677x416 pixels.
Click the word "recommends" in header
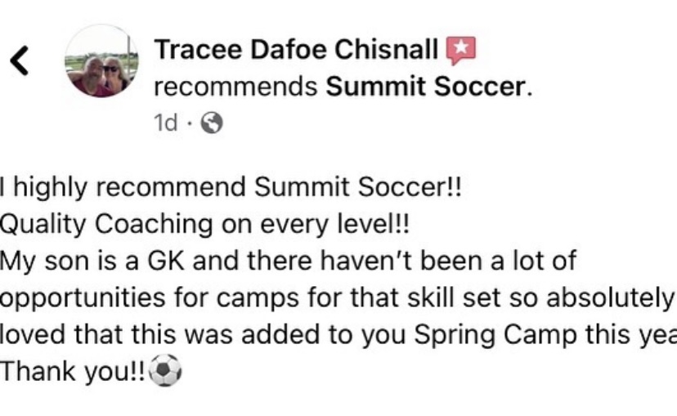tap(235, 87)
